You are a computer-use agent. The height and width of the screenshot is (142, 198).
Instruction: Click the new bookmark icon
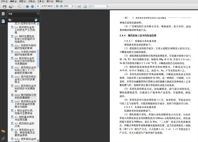click(36, 20)
